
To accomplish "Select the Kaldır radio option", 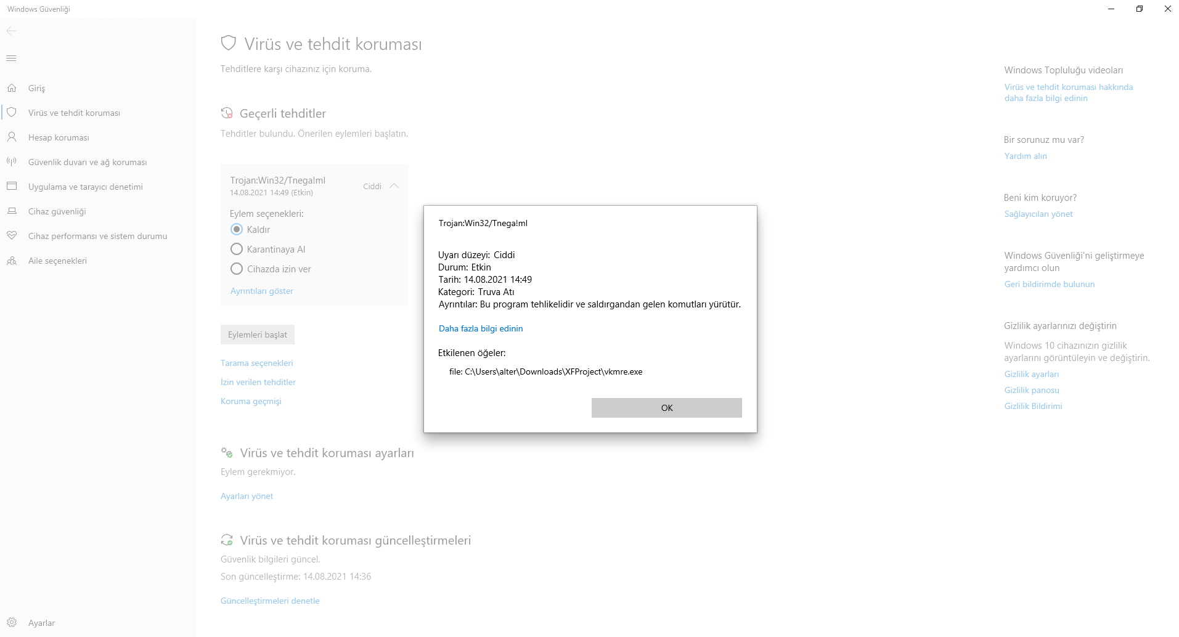I will [237, 229].
